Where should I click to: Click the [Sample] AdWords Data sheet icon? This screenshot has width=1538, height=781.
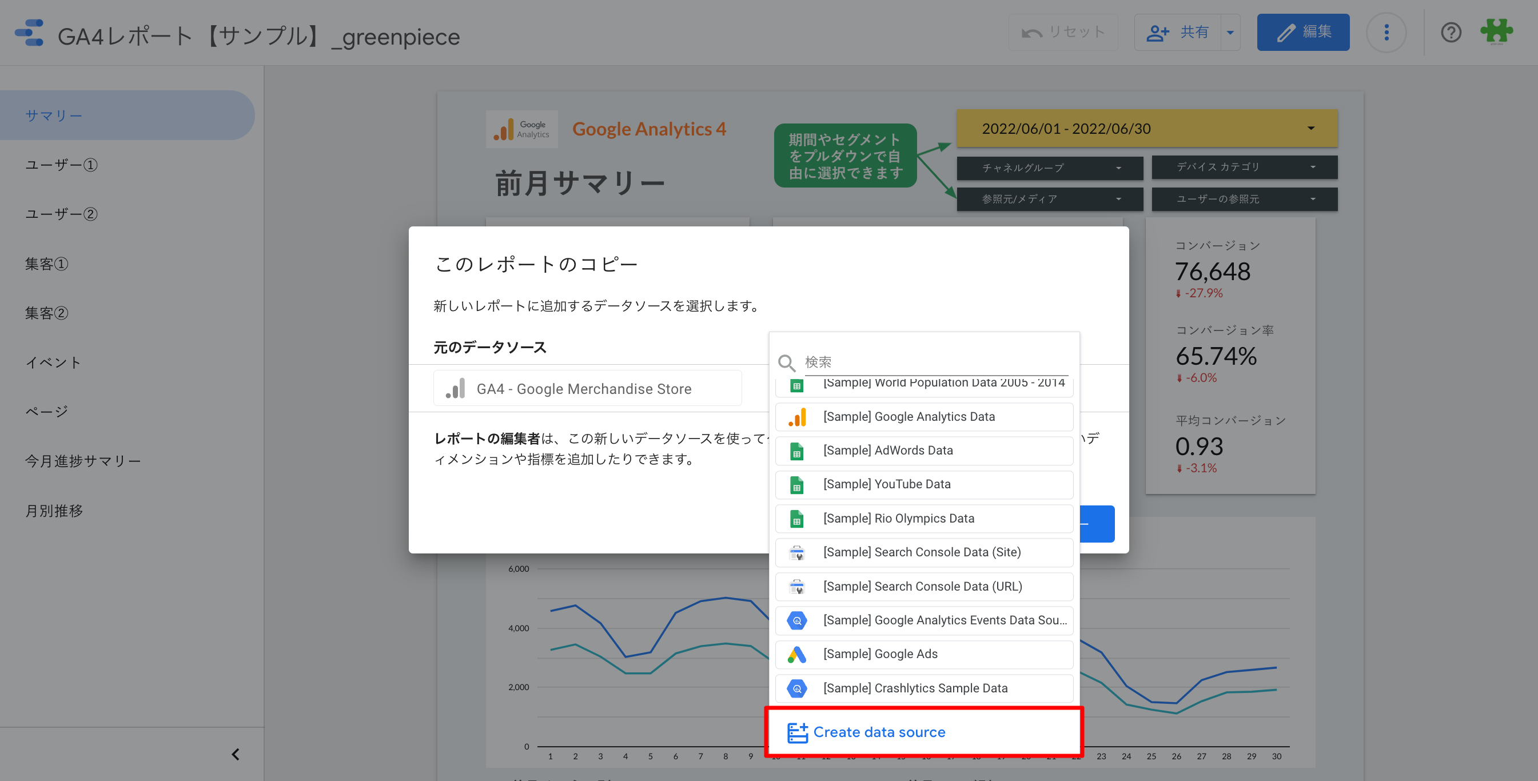click(x=797, y=451)
